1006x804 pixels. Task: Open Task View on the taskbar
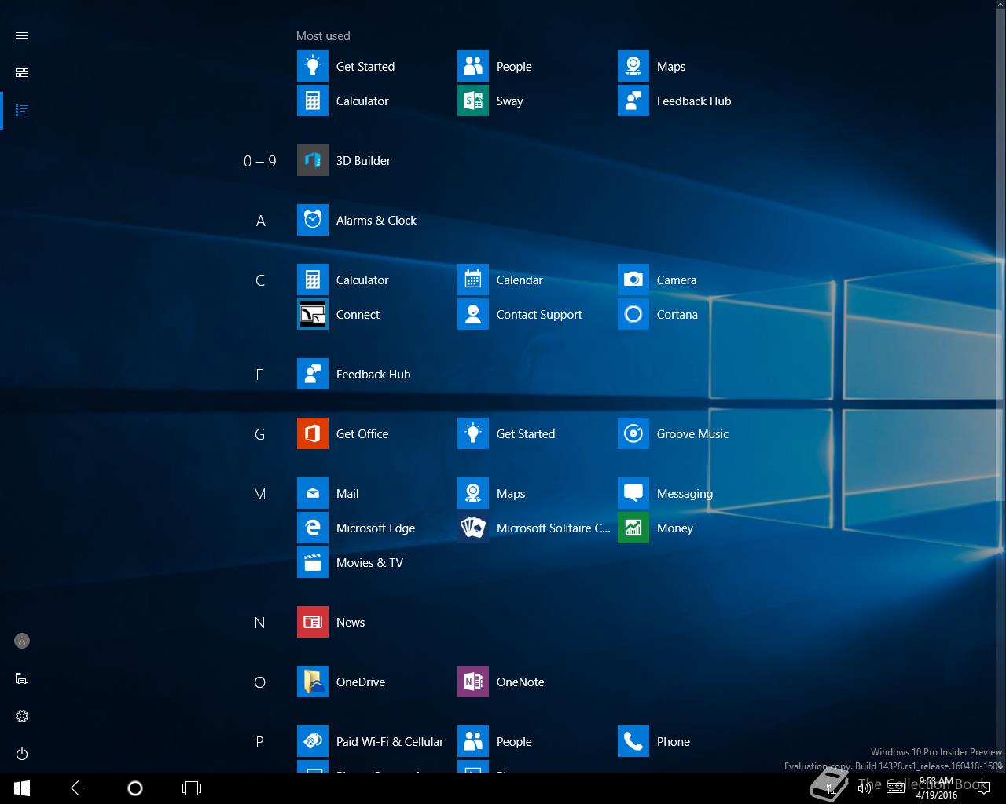tap(192, 788)
